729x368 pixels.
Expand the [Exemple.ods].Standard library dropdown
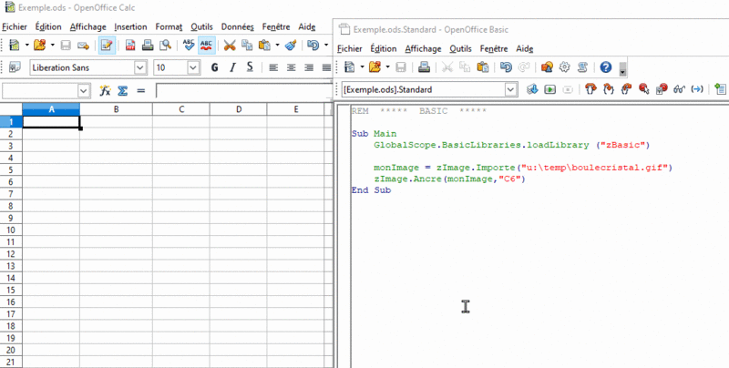(x=511, y=89)
